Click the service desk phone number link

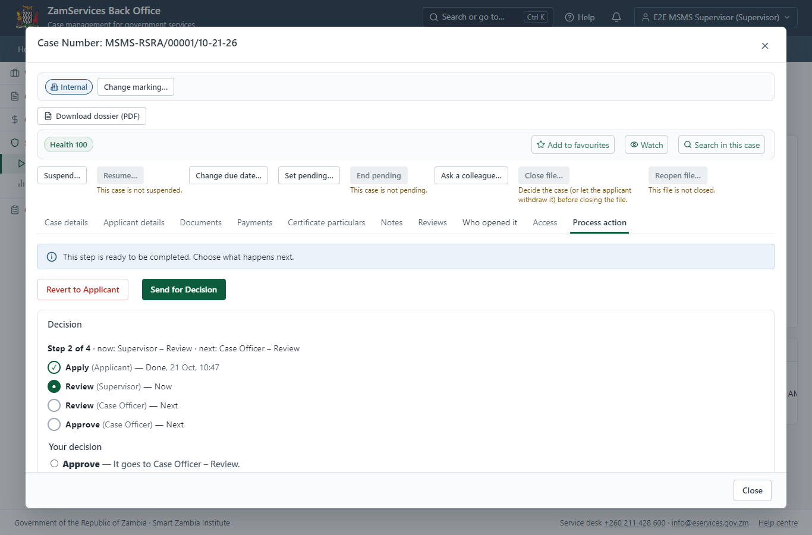coord(635,523)
